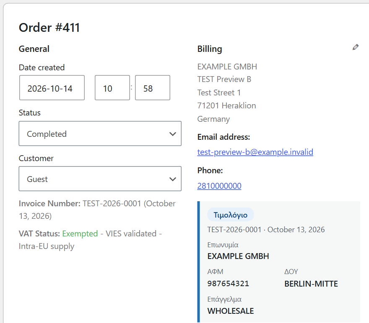Click the Customer label above Guest
369x323 pixels.
click(x=36, y=158)
